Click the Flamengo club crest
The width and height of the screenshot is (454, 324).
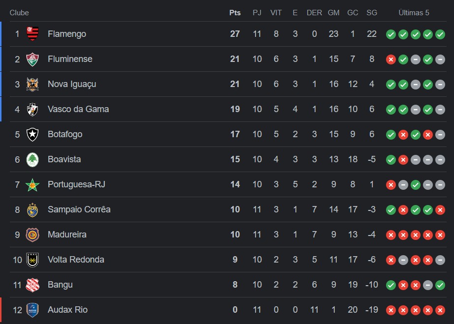click(x=32, y=34)
